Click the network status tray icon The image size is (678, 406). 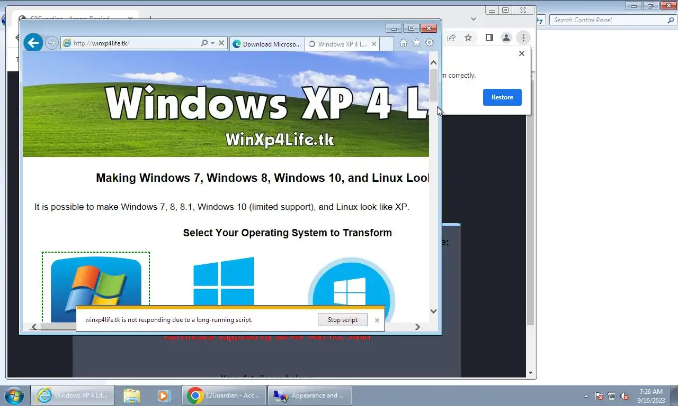point(612,396)
